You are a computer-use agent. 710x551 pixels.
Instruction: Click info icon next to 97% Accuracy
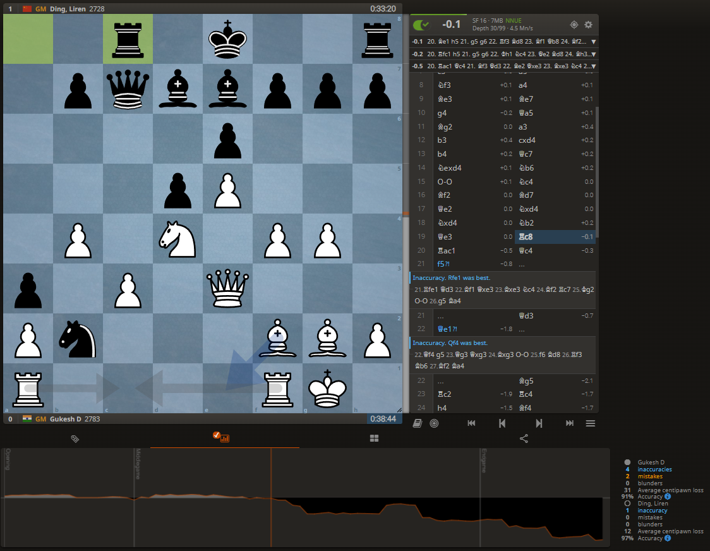pyautogui.click(x=668, y=538)
